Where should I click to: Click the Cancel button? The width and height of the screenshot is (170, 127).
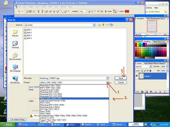[x=121, y=82]
